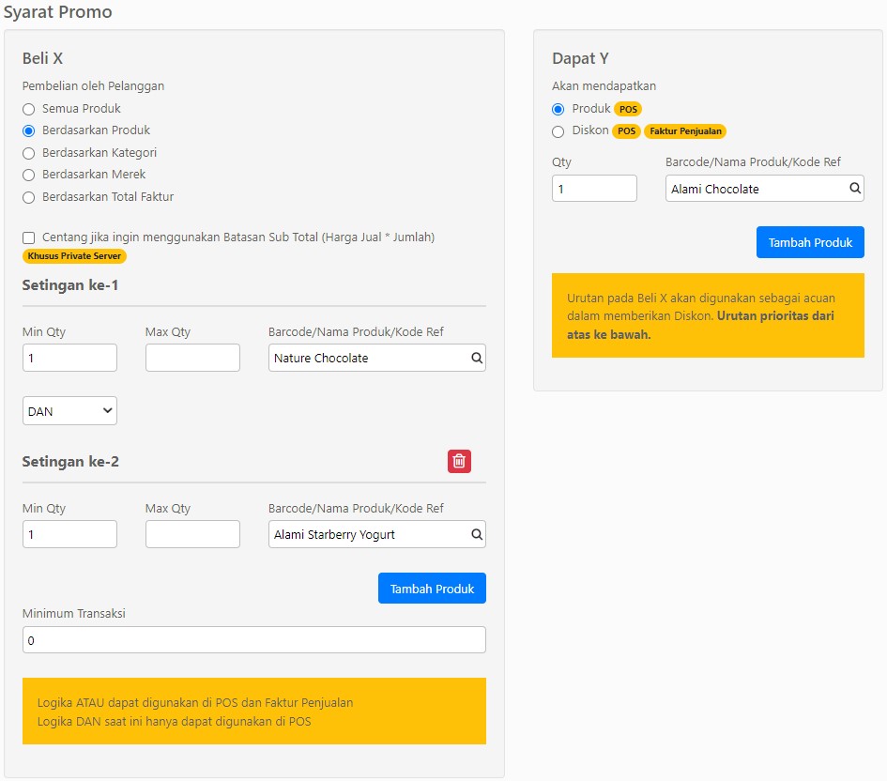Viewport: 887px width, 781px height.
Task: Focus the Max Qty field in Setingan ke-1
Action: tap(192, 358)
